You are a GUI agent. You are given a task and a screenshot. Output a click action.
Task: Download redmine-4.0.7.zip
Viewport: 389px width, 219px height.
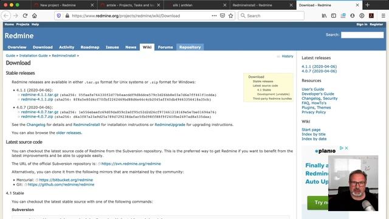tap(37, 116)
